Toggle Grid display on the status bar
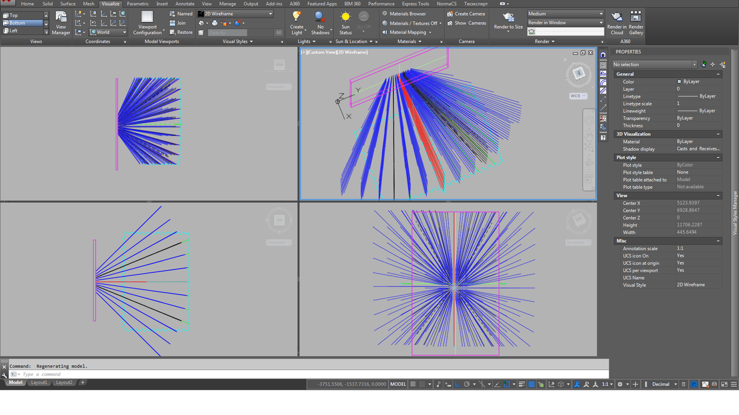739x415 pixels. [413, 384]
